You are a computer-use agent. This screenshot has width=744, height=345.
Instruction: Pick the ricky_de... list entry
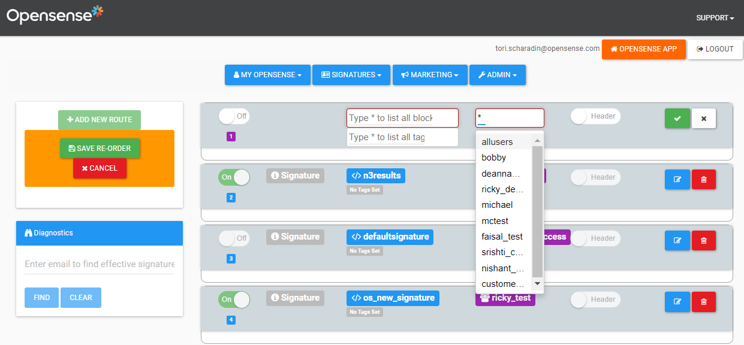(504, 189)
